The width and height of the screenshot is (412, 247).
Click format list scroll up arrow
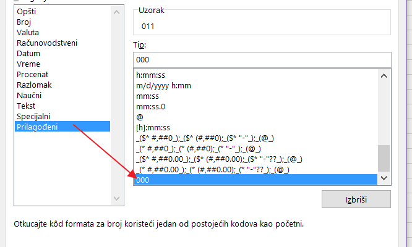point(384,76)
